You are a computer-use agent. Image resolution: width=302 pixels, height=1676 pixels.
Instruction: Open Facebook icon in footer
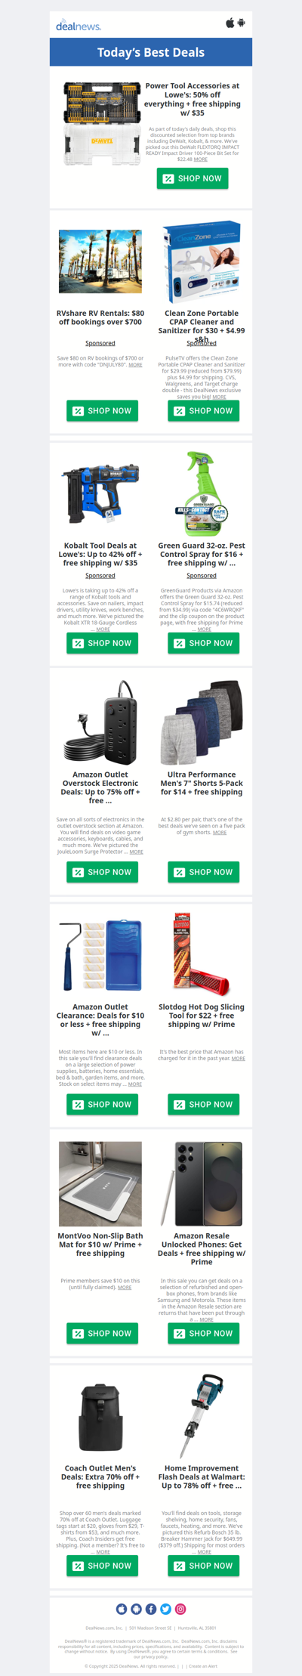(151, 1609)
